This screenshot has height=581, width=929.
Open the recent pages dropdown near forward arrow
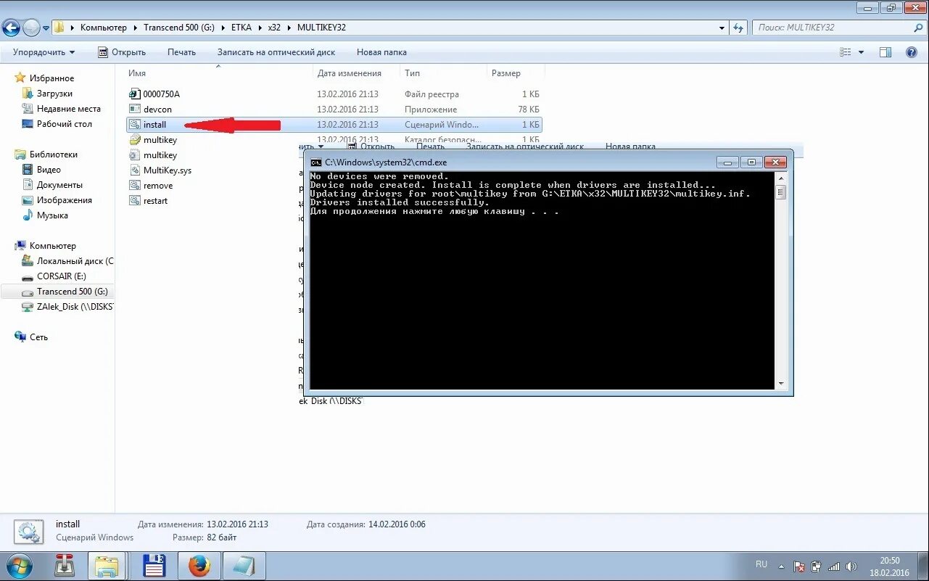click(x=46, y=28)
